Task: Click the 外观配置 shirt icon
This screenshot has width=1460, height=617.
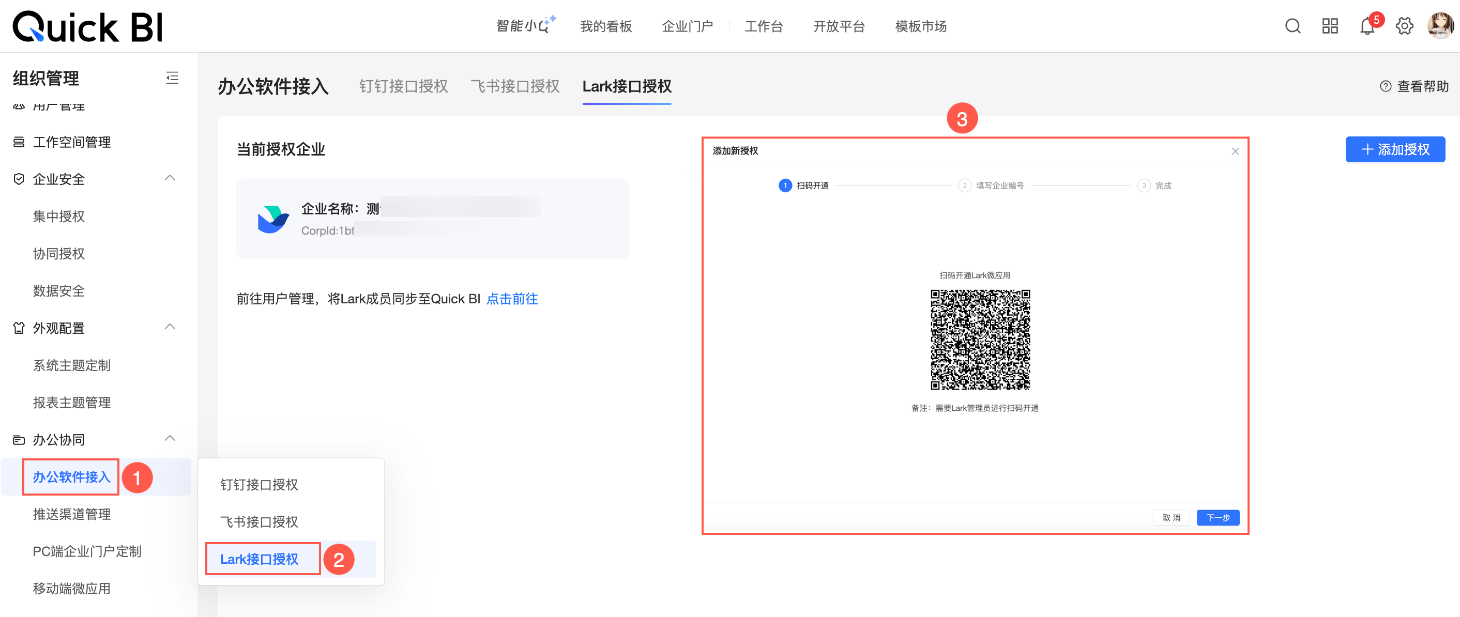Action: [19, 328]
